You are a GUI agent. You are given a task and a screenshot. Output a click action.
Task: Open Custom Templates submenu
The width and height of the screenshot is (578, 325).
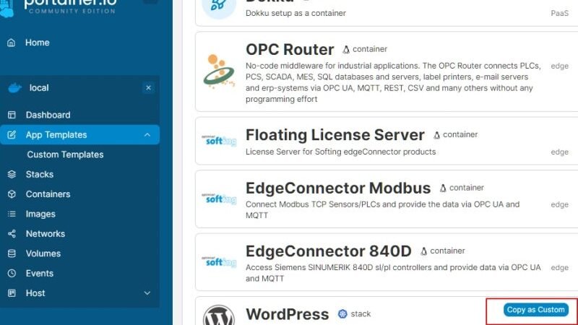(x=65, y=155)
